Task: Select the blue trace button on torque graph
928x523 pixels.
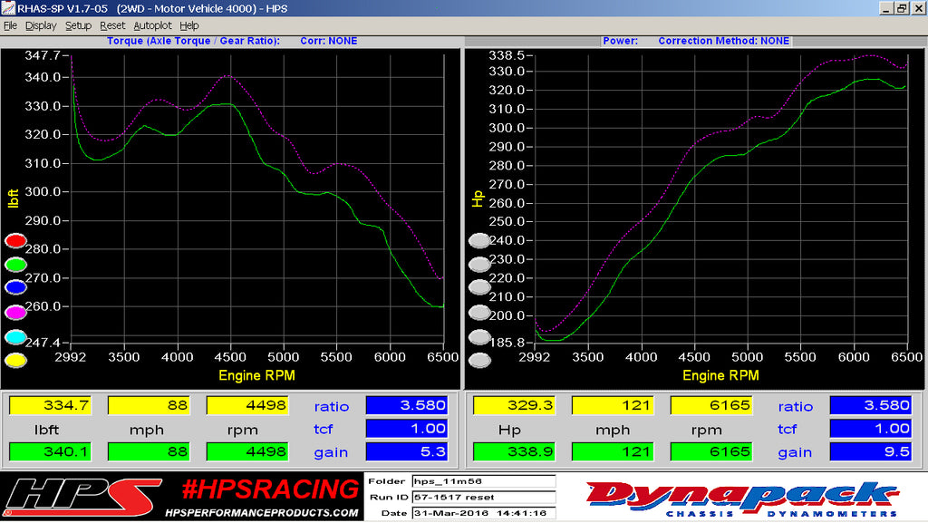Action: coord(14,287)
